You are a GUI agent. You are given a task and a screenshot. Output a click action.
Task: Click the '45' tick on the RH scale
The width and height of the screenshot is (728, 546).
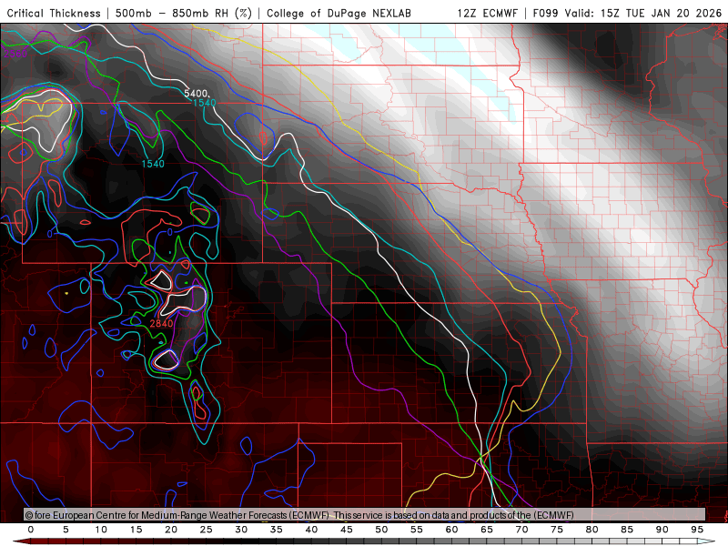(x=347, y=530)
